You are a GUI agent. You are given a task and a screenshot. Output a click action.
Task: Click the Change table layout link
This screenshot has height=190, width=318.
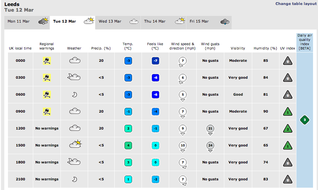[296, 4]
